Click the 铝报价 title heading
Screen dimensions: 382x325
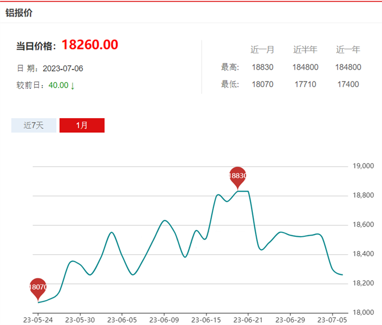[19, 12]
